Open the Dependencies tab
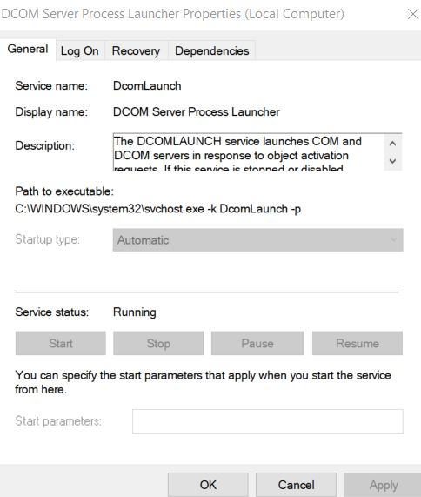Screen dimensions: 421x497 [x=212, y=50]
